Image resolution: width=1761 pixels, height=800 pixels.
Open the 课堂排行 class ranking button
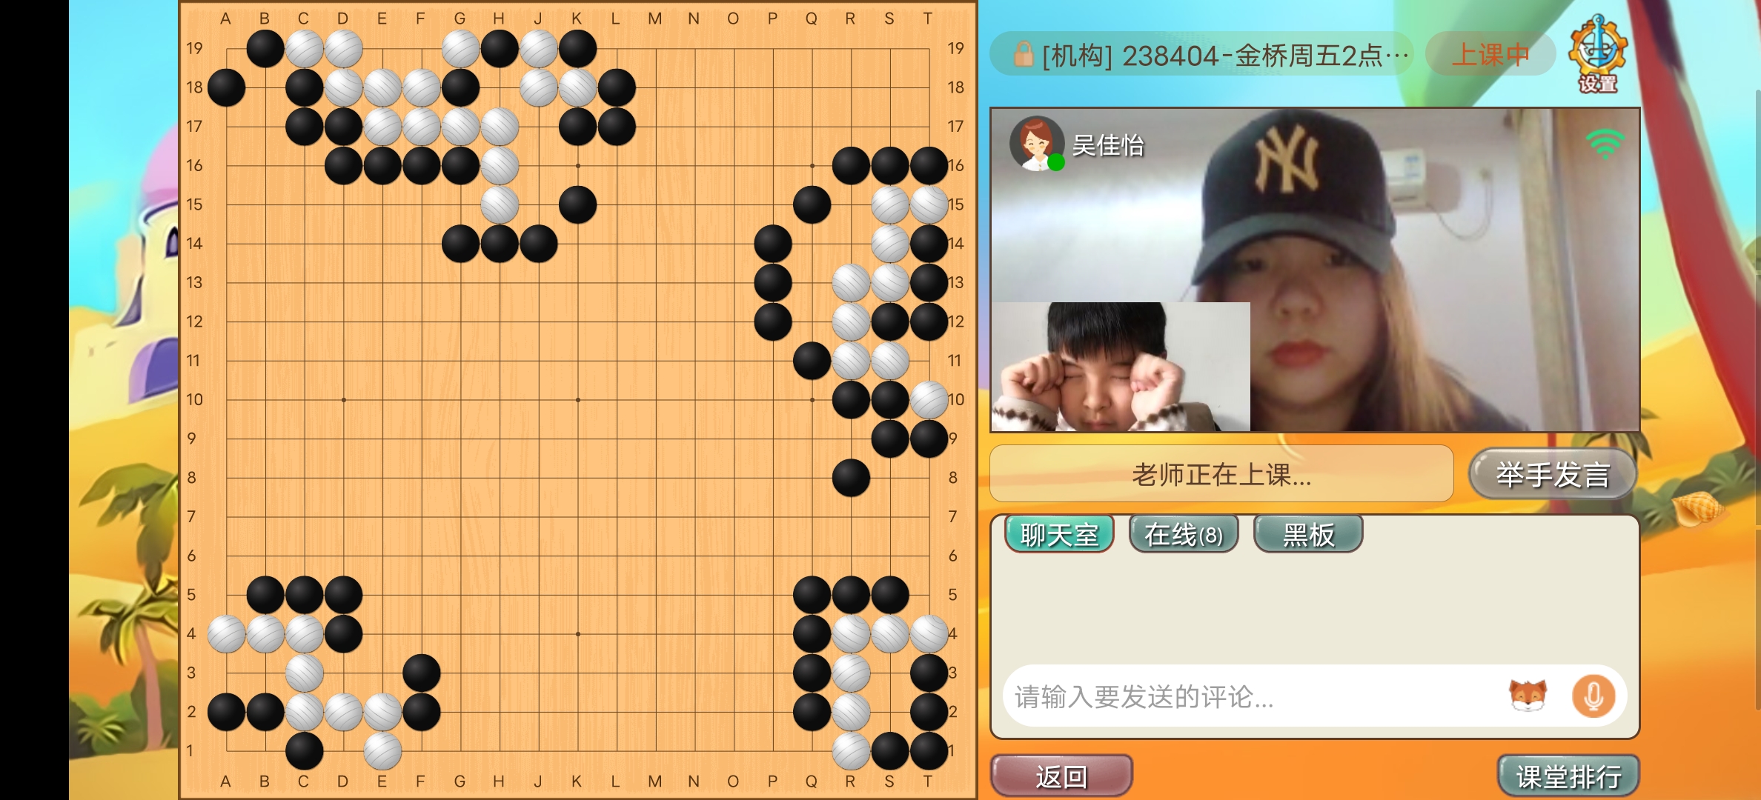point(1568,776)
